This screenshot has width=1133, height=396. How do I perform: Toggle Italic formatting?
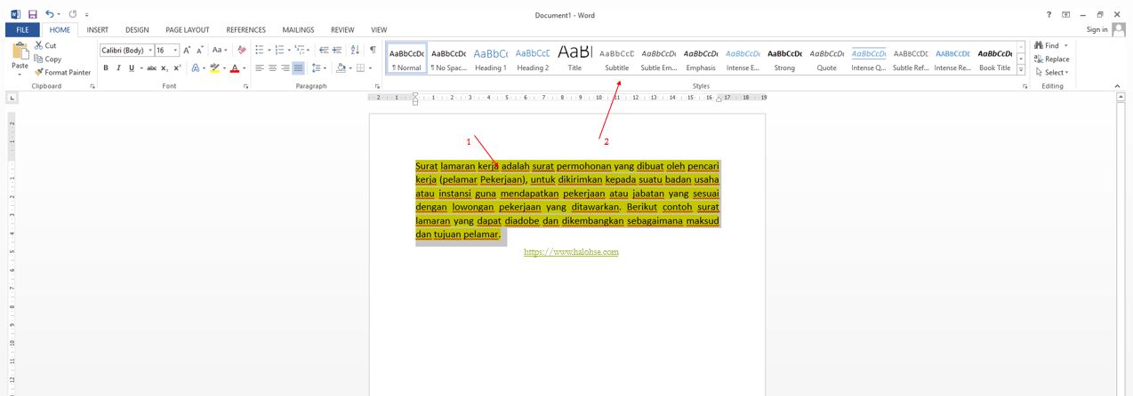click(118, 68)
